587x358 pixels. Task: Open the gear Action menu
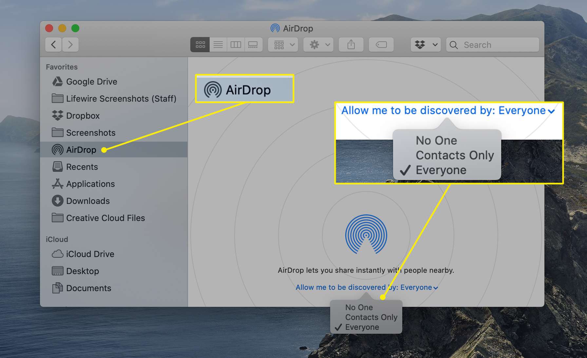click(318, 45)
